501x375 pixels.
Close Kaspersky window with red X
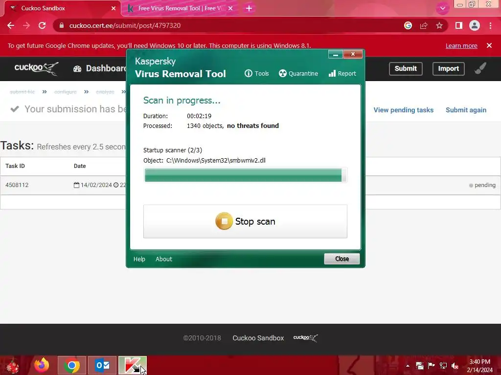point(353,54)
